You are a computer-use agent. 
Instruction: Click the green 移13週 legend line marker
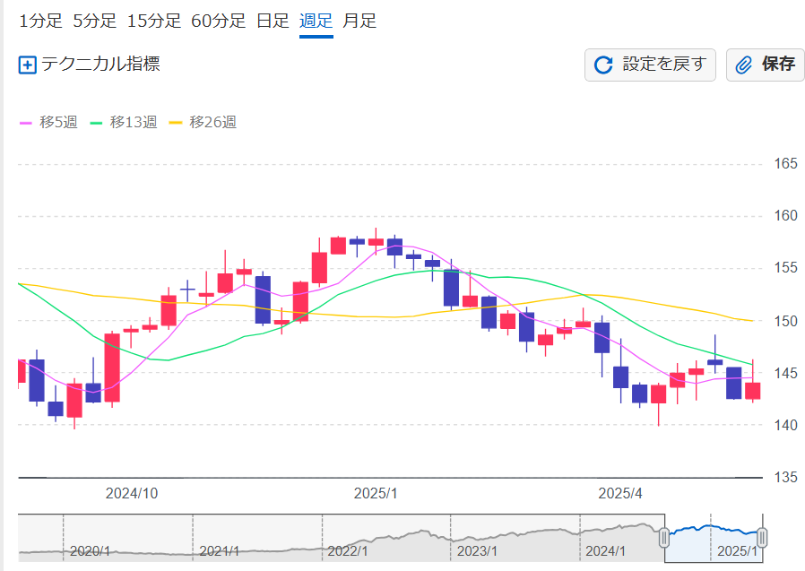click(x=96, y=123)
